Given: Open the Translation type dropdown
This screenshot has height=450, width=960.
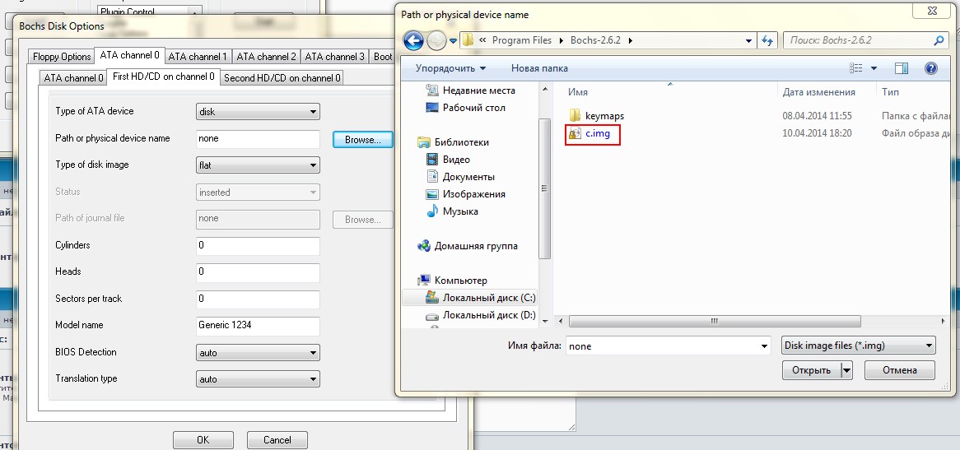Looking at the screenshot, I should click(258, 379).
